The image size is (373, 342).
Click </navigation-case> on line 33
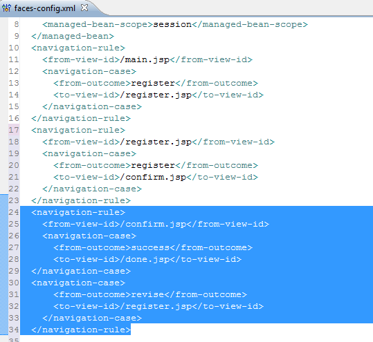(92, 318)
